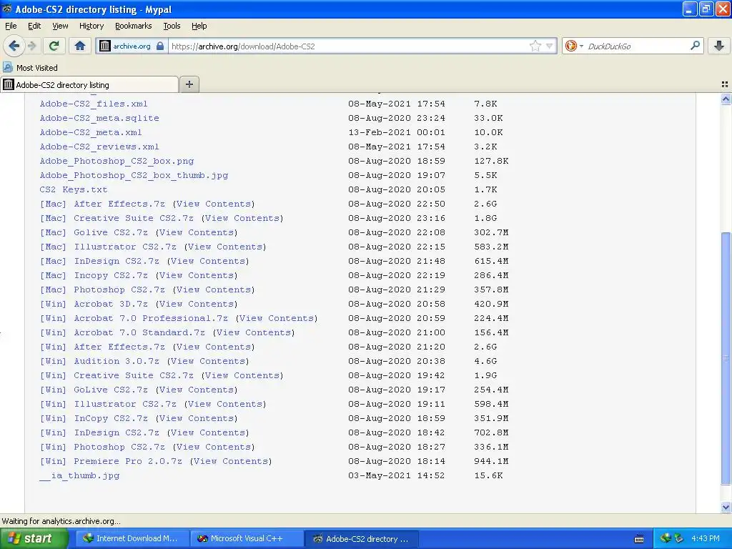Open the Help menu
This screenshot has height=549, width=732.
tap(199, 26)
